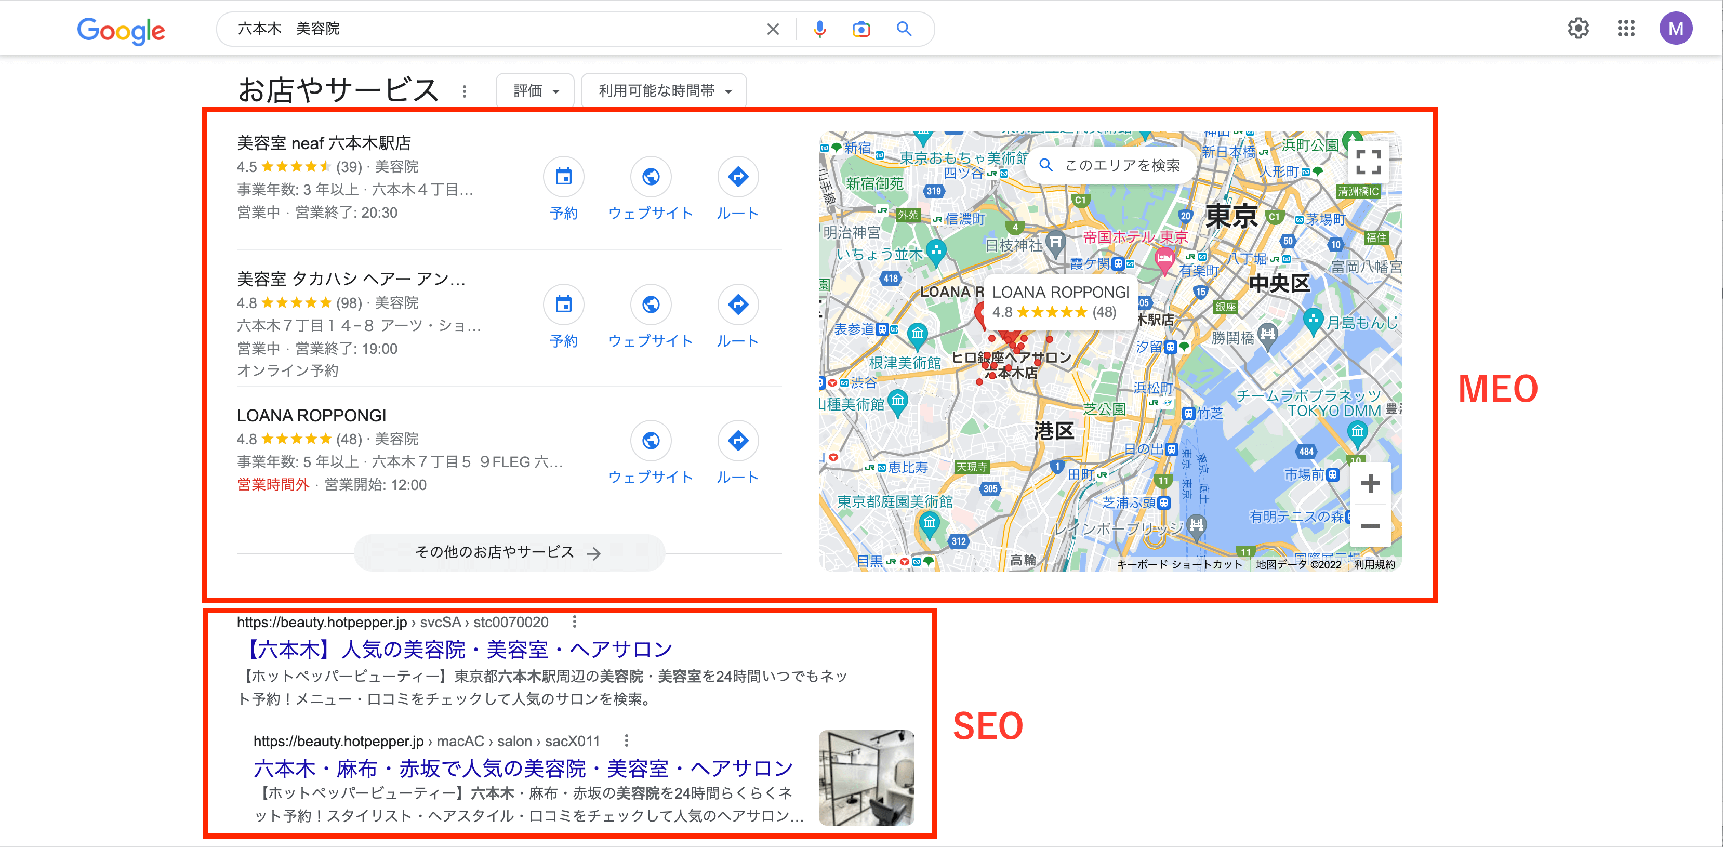Zoom in the map with plus button
1723x847 pixels.
point(1370,483)
